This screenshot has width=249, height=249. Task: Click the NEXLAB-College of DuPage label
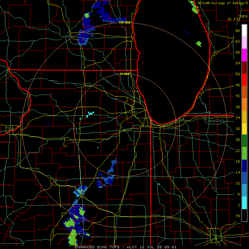(221, 3)
